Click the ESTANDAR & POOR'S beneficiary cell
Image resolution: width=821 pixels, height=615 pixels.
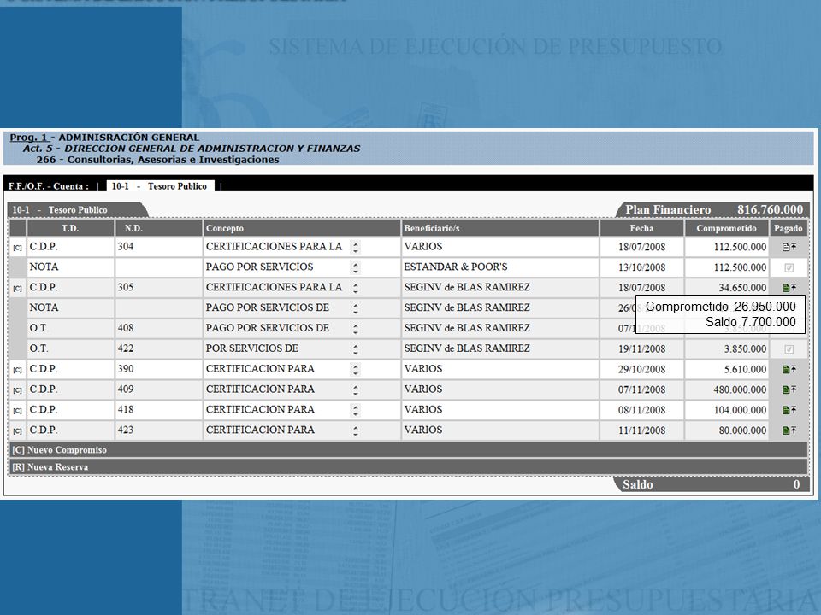pos(500,267)
